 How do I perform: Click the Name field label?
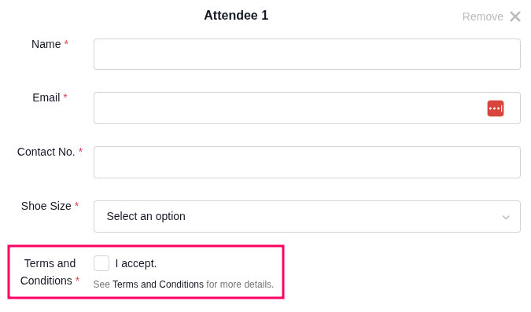point(46,44)
